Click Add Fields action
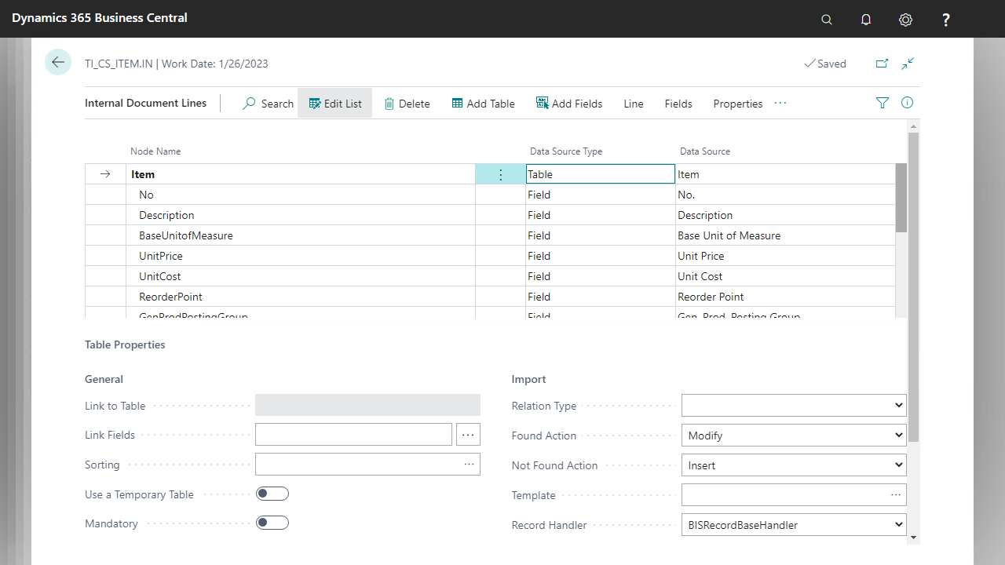 (x=569, y=104)
